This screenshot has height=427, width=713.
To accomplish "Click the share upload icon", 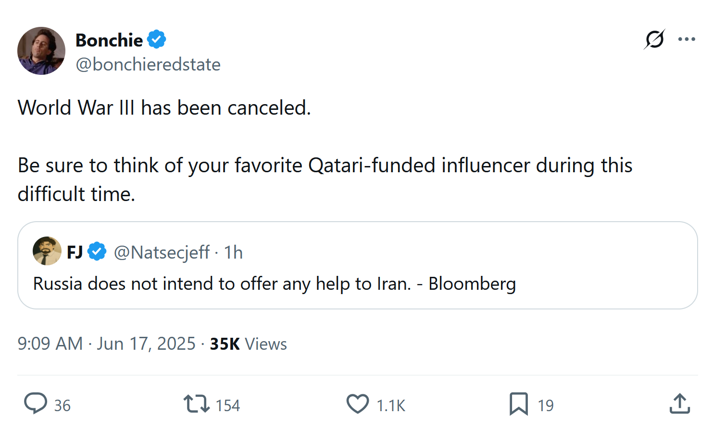I will [679, 404].
